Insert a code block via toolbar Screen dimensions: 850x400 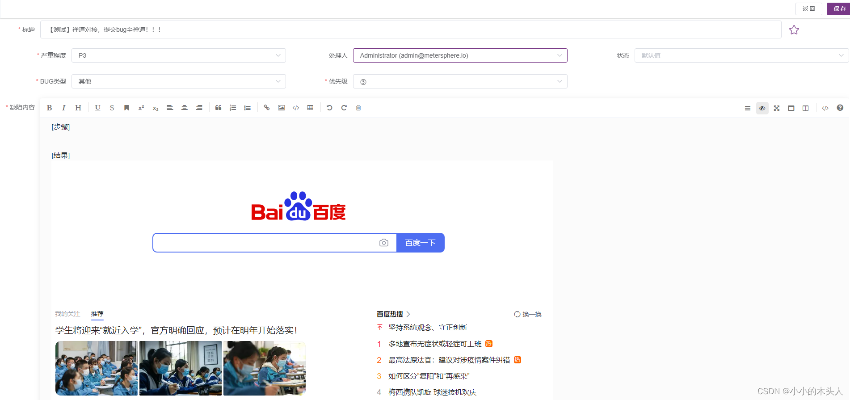(296, 108)
